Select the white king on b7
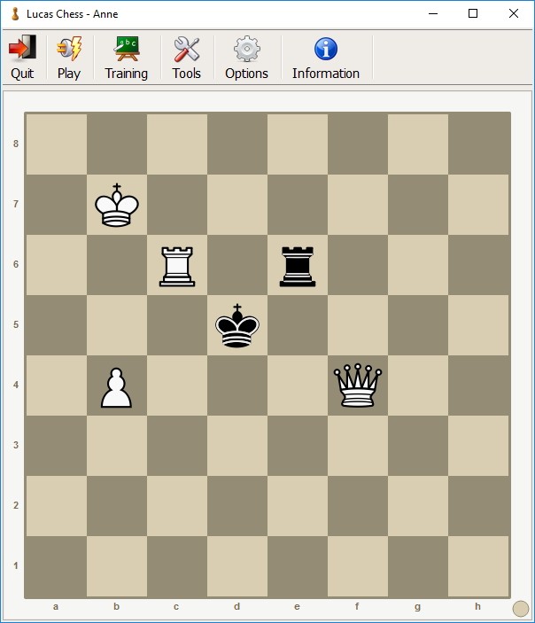 117,206
